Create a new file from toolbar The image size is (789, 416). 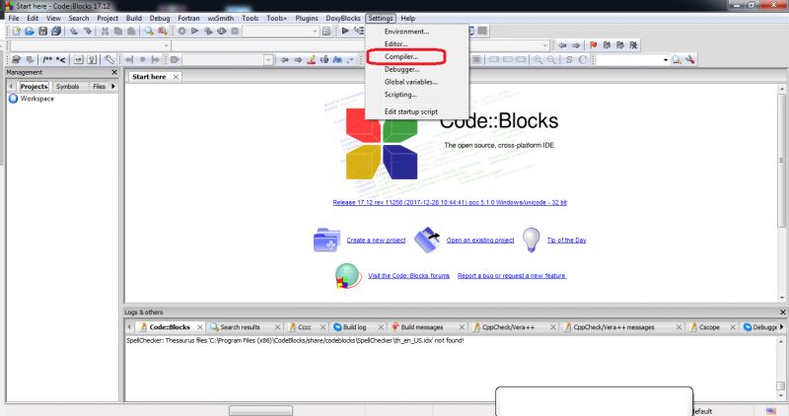[16, 32]
